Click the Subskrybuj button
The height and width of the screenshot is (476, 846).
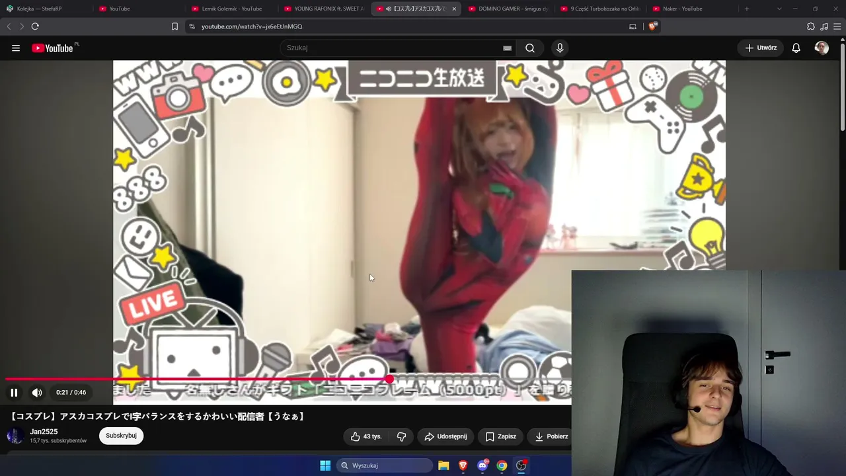pyautogui.click(x=121, y=436)
